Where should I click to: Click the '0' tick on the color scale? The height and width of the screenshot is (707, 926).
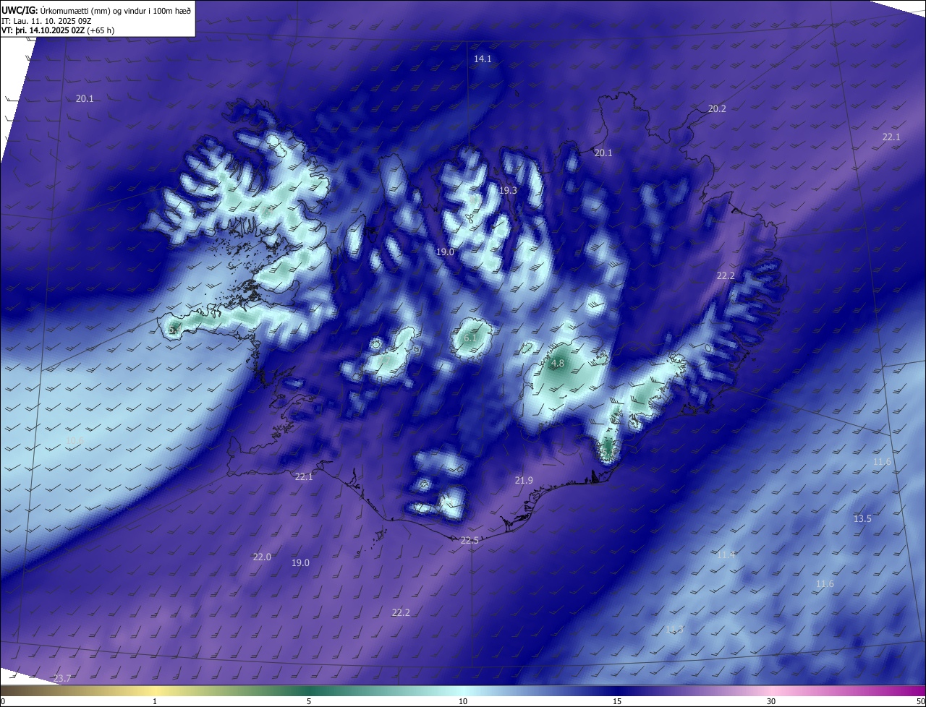coord(3,701)
